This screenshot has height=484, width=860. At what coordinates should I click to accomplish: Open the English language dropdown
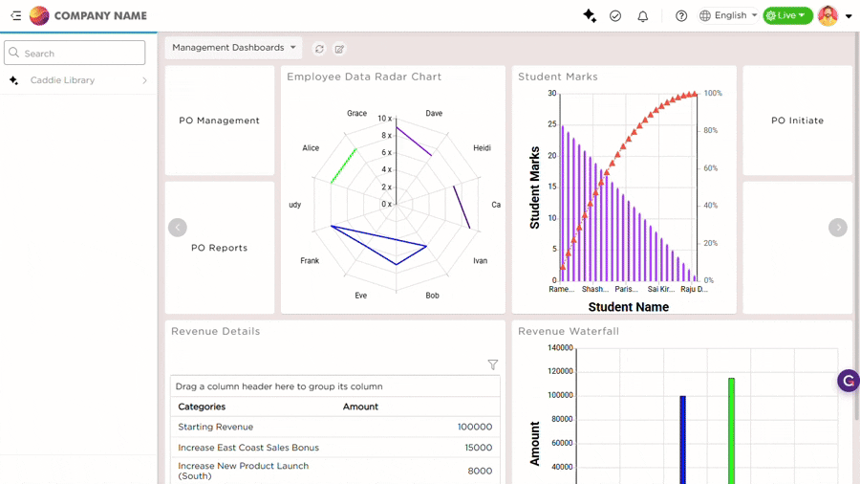[729, 15]
